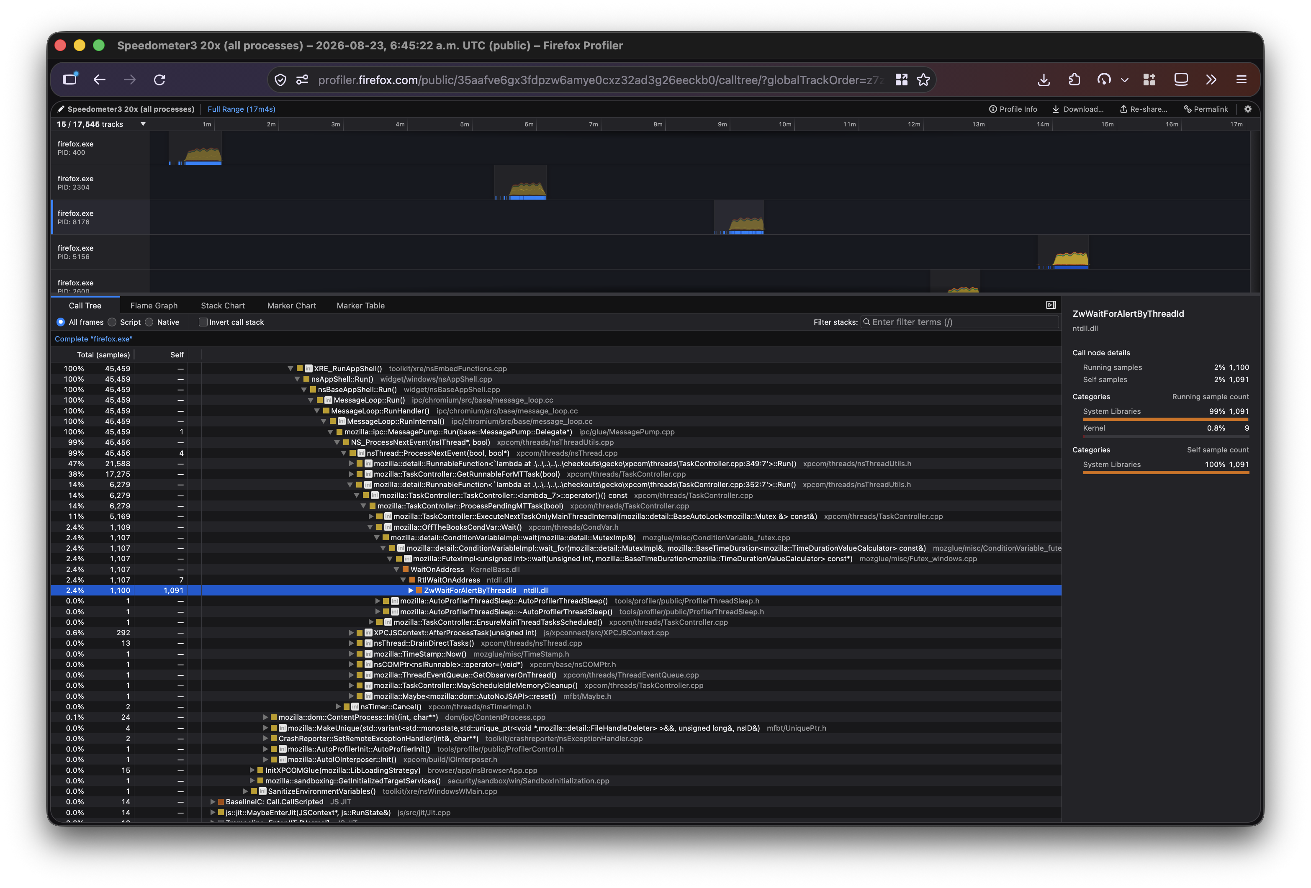
Task: Switch to the Marker Chart tab
Action: click(292, 305)
